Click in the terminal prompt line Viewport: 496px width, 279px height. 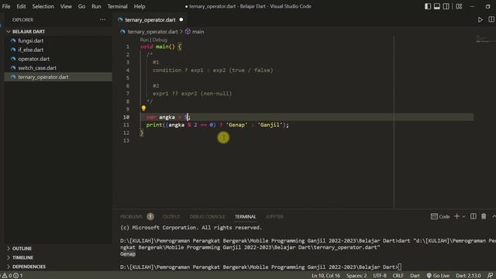click(261, 267)
